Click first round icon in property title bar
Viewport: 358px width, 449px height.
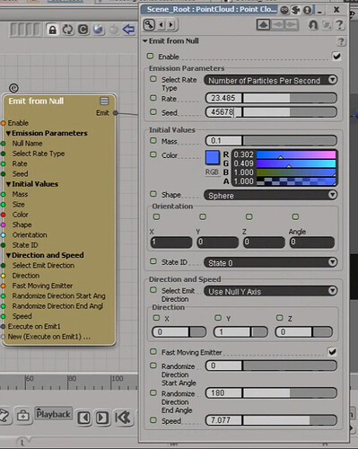(284, 10)
